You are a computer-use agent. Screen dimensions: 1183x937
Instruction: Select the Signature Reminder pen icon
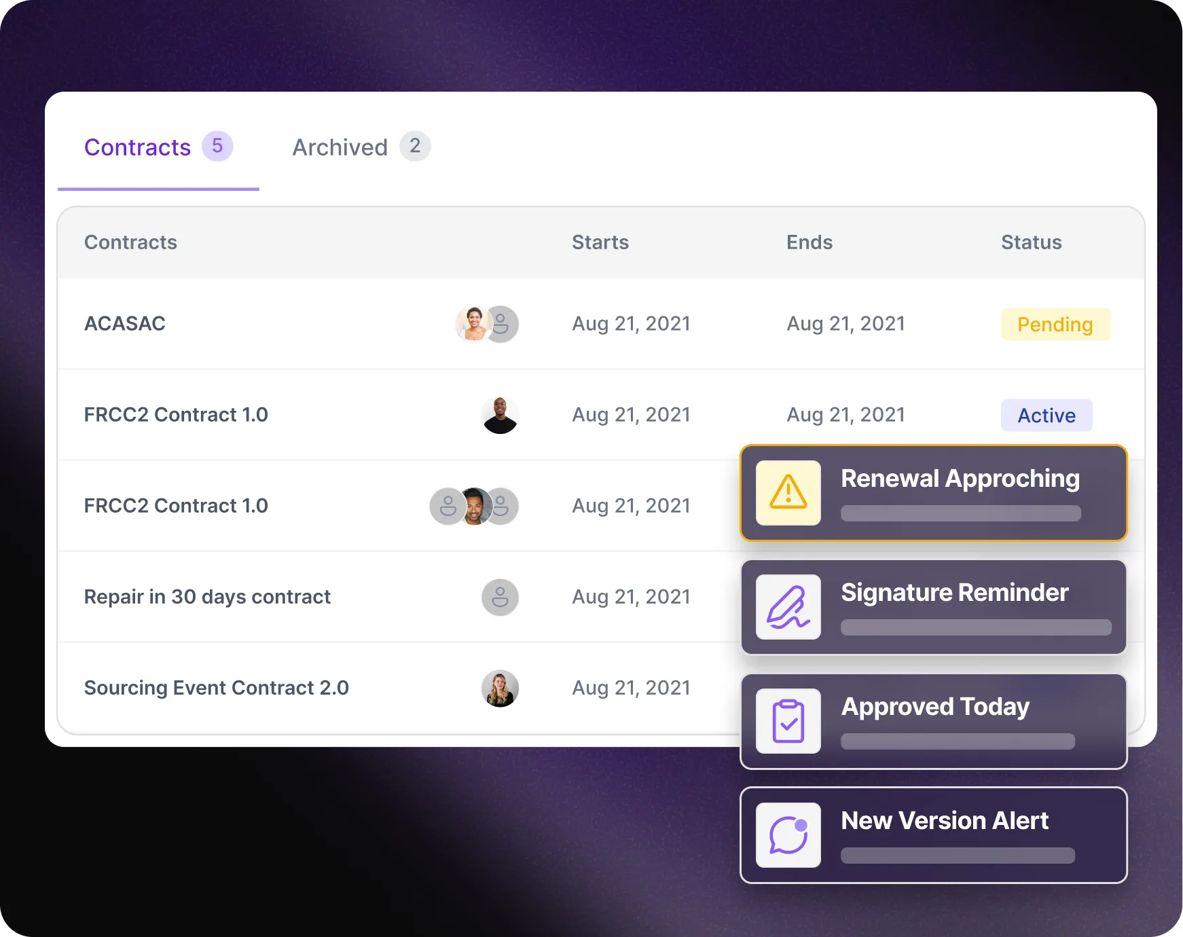tap(787, 606)
